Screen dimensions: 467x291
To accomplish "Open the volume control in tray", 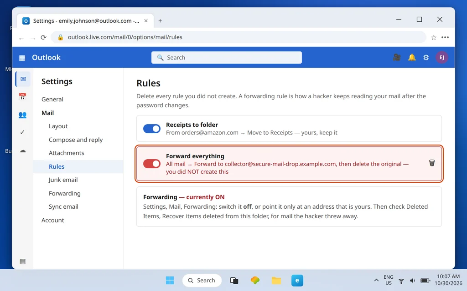I will coord(412,281).
